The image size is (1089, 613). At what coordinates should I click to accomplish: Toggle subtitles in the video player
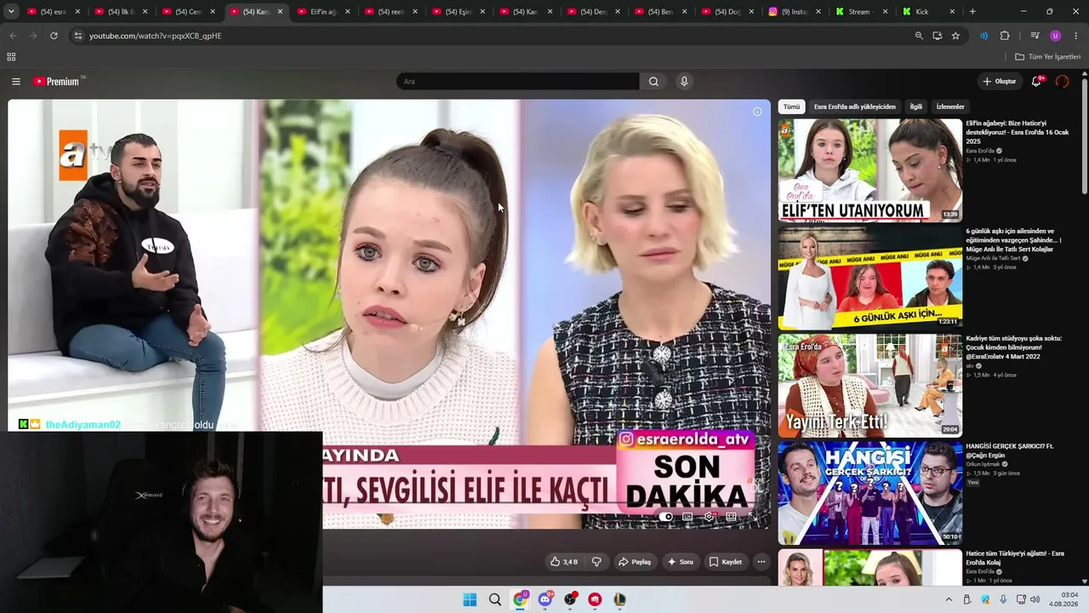point(687,517)
